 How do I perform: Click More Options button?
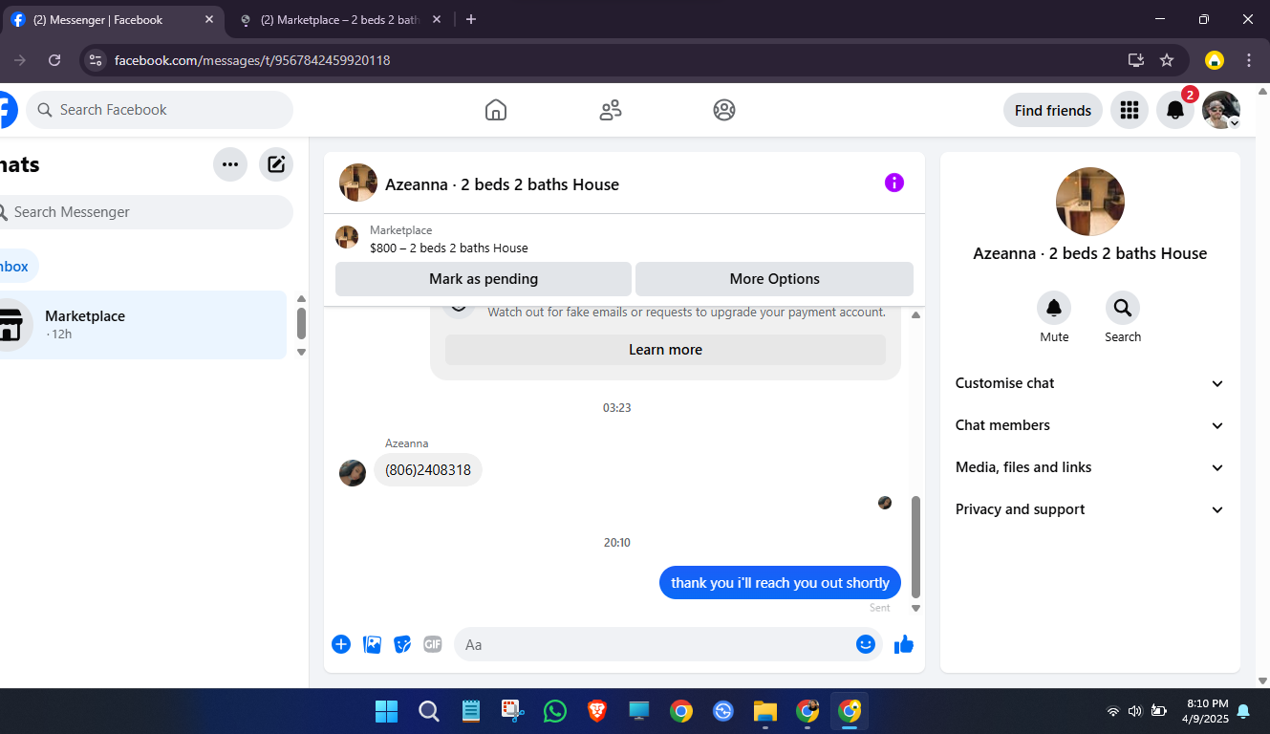tap(774, 279)
